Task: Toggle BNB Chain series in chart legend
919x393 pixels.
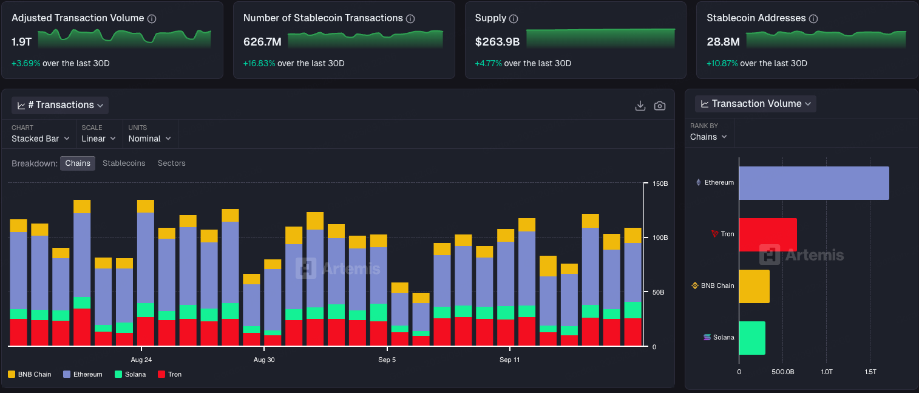Action: [x=30, y=374]
